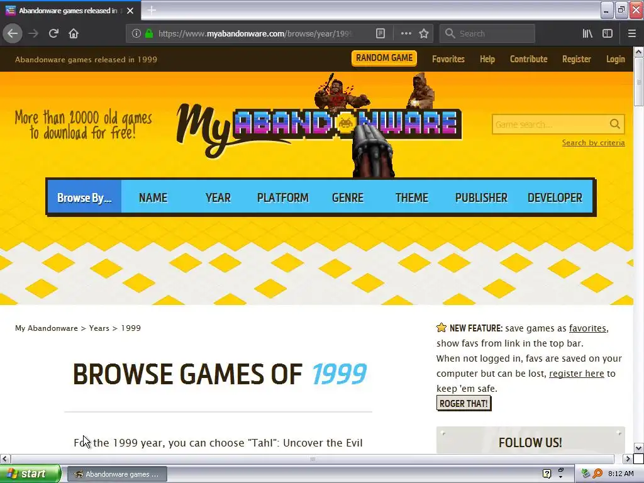Open the Help link
The width and height of the screenshot is (644, 483).
[487, 59]
